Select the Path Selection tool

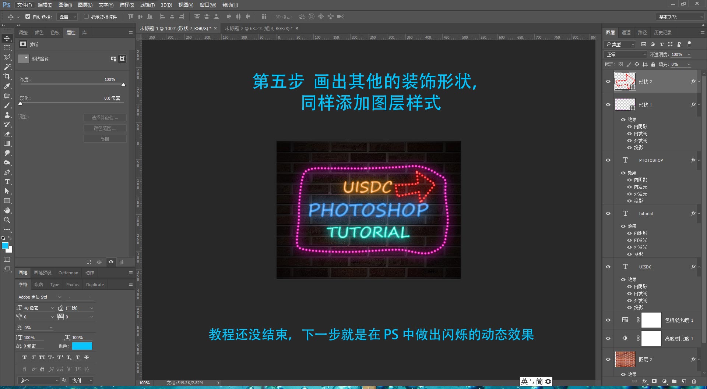(7, 191)
